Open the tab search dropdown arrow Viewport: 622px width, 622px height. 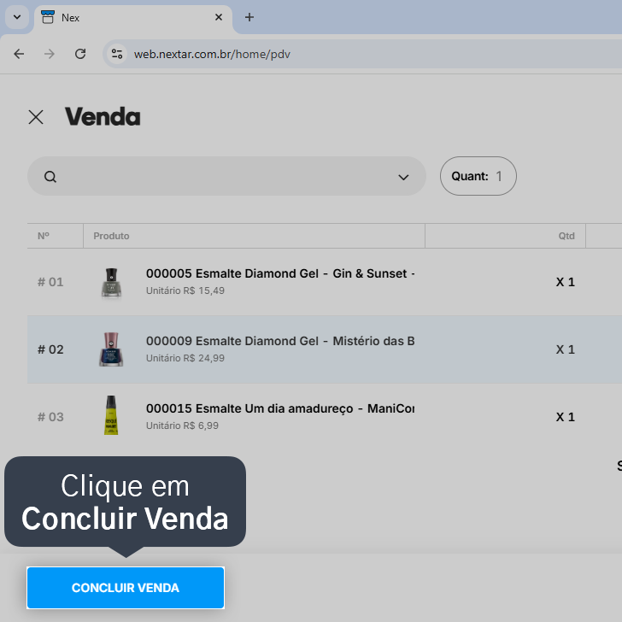click(17, 17)
